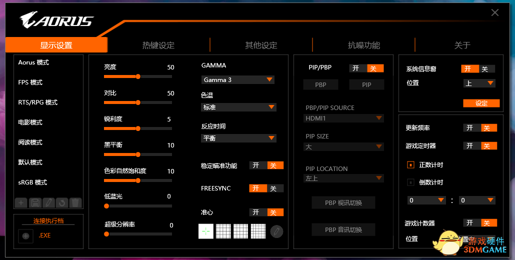Open crosshair editor with round pencil icon
The height and width of the screenshot is (260, 515).
coord(276,231)
